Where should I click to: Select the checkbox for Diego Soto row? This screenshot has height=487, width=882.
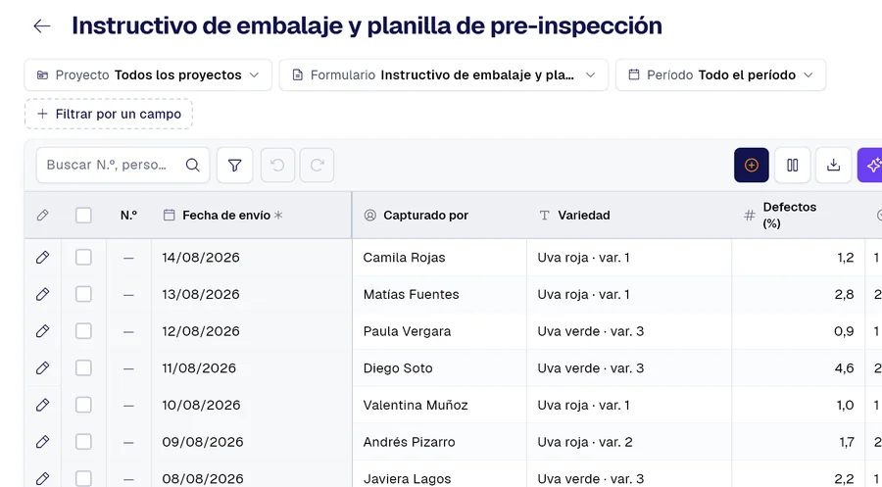(x=83, y=368)
